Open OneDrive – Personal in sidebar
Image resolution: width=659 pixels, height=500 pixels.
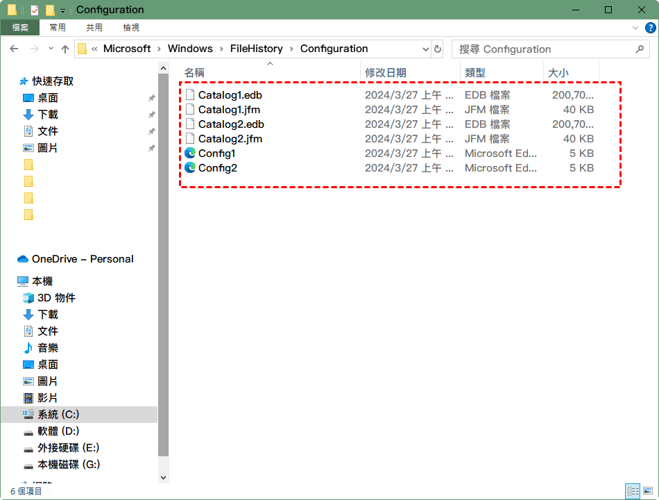[83, 259]
